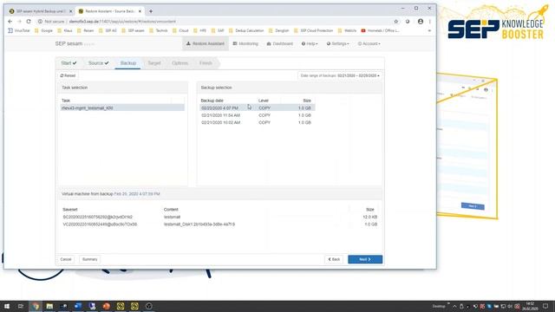
Task: Open the SEP sesam bookmarks folder
Action: click(x=133, y=31)
